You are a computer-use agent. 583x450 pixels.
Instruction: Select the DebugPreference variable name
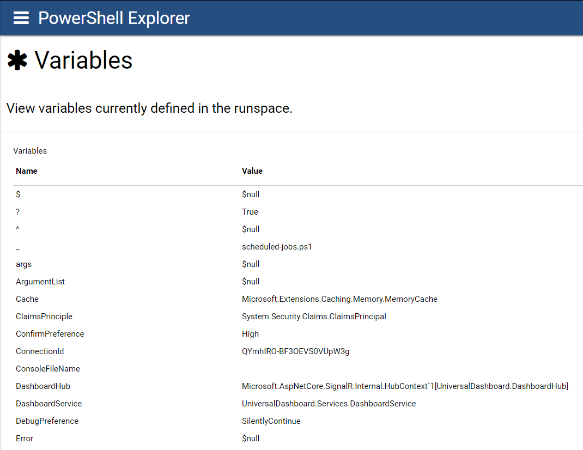47,421
